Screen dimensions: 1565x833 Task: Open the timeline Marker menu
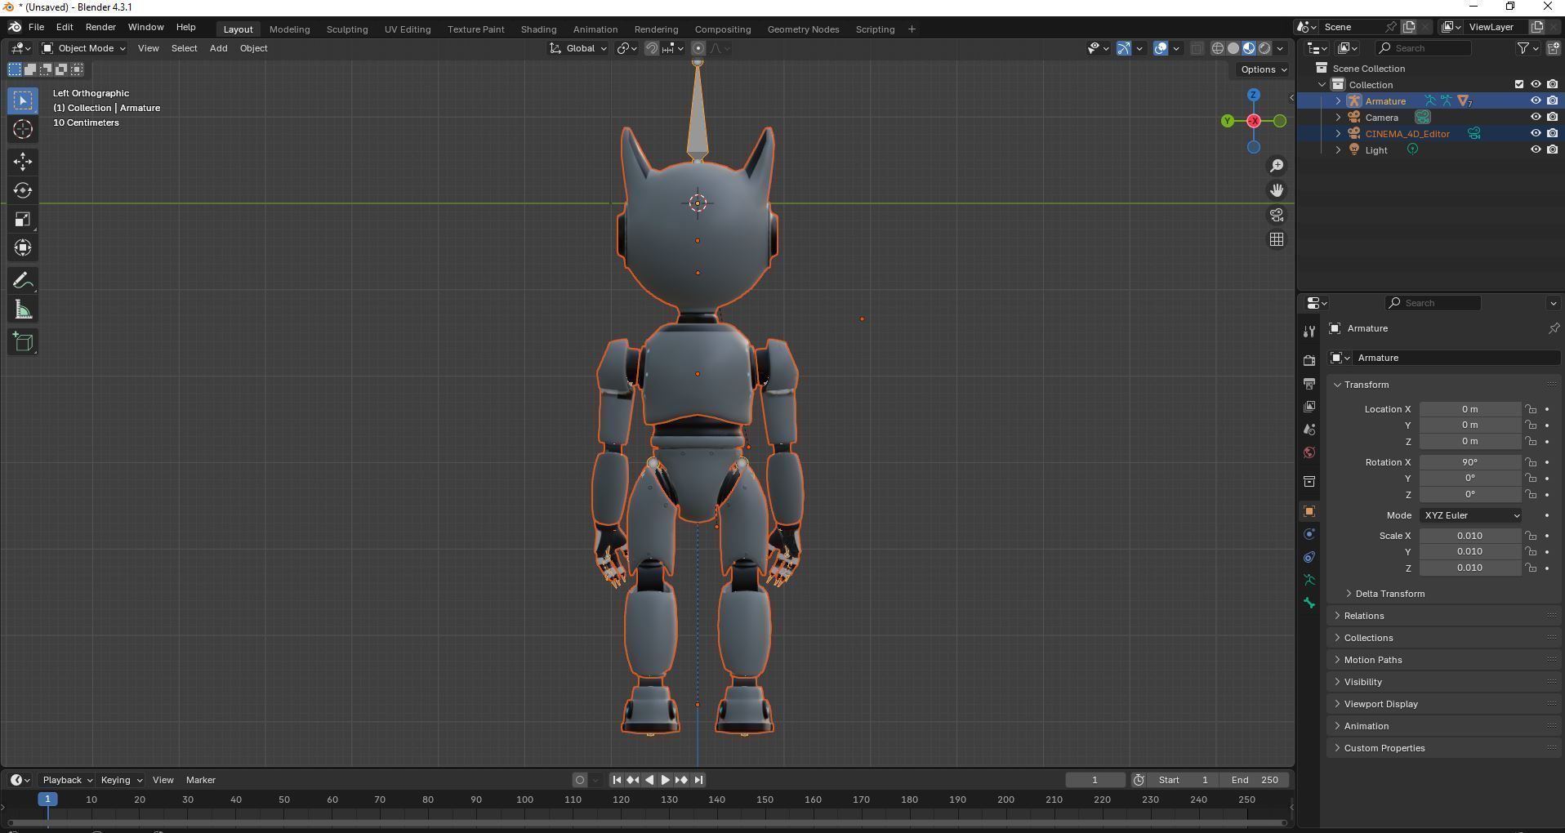[x=200, y=780]
